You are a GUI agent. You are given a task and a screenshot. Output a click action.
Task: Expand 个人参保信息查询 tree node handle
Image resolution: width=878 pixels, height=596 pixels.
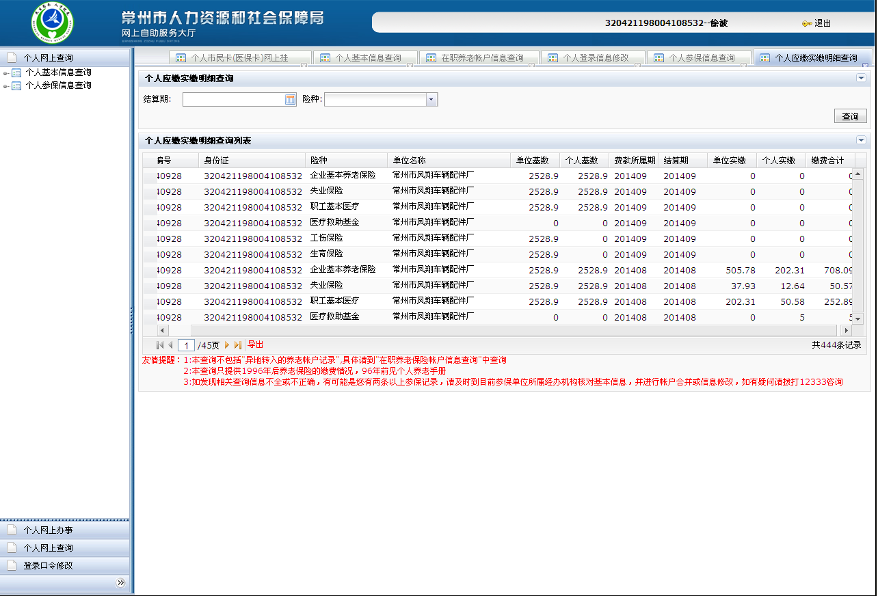point(6,86)
